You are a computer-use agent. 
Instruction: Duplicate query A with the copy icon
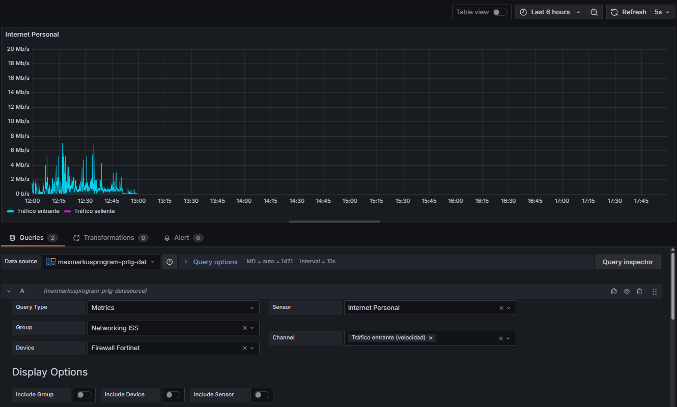coord(614,292)
